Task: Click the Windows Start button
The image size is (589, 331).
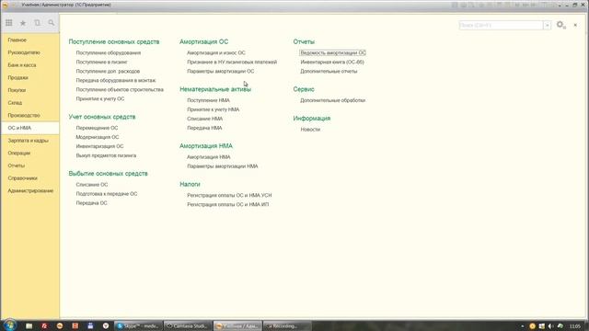Action: (x=9, y=325)
